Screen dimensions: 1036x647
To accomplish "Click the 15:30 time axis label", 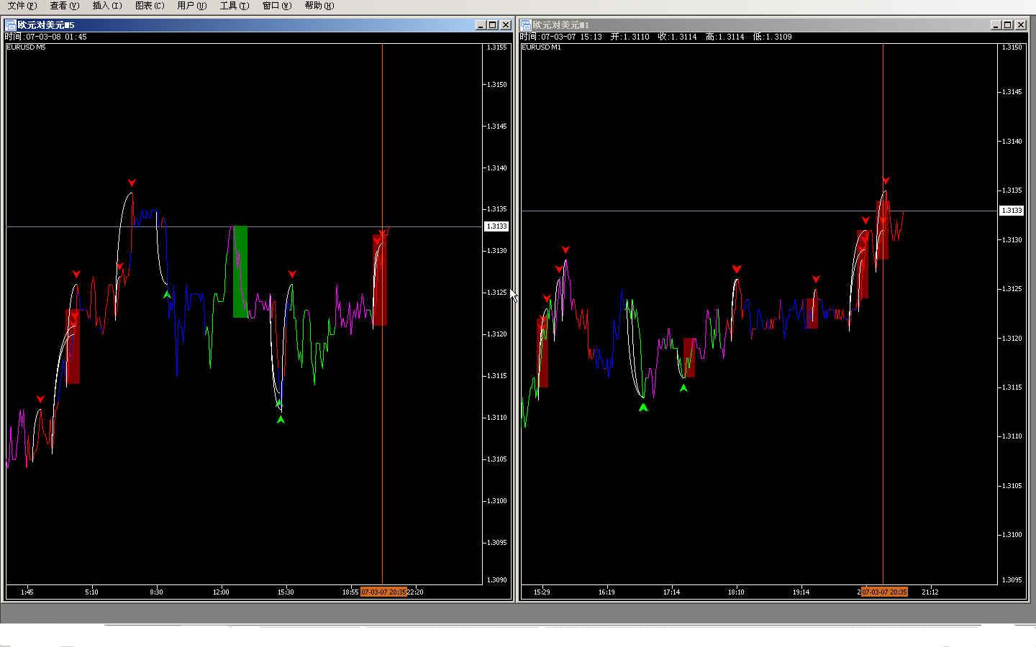I will coord(286,592).
